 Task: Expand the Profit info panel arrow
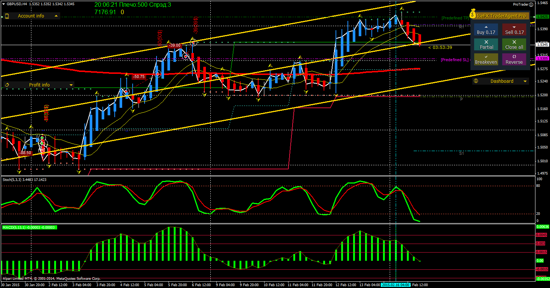[x=71, y=85]
